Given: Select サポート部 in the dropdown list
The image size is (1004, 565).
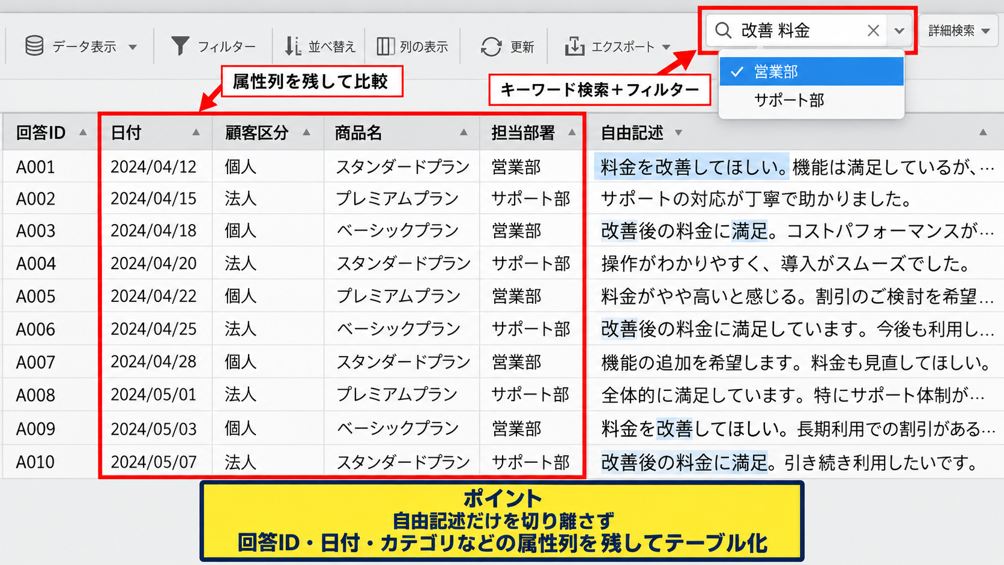Looking at the screenshot, I should 811,100.
